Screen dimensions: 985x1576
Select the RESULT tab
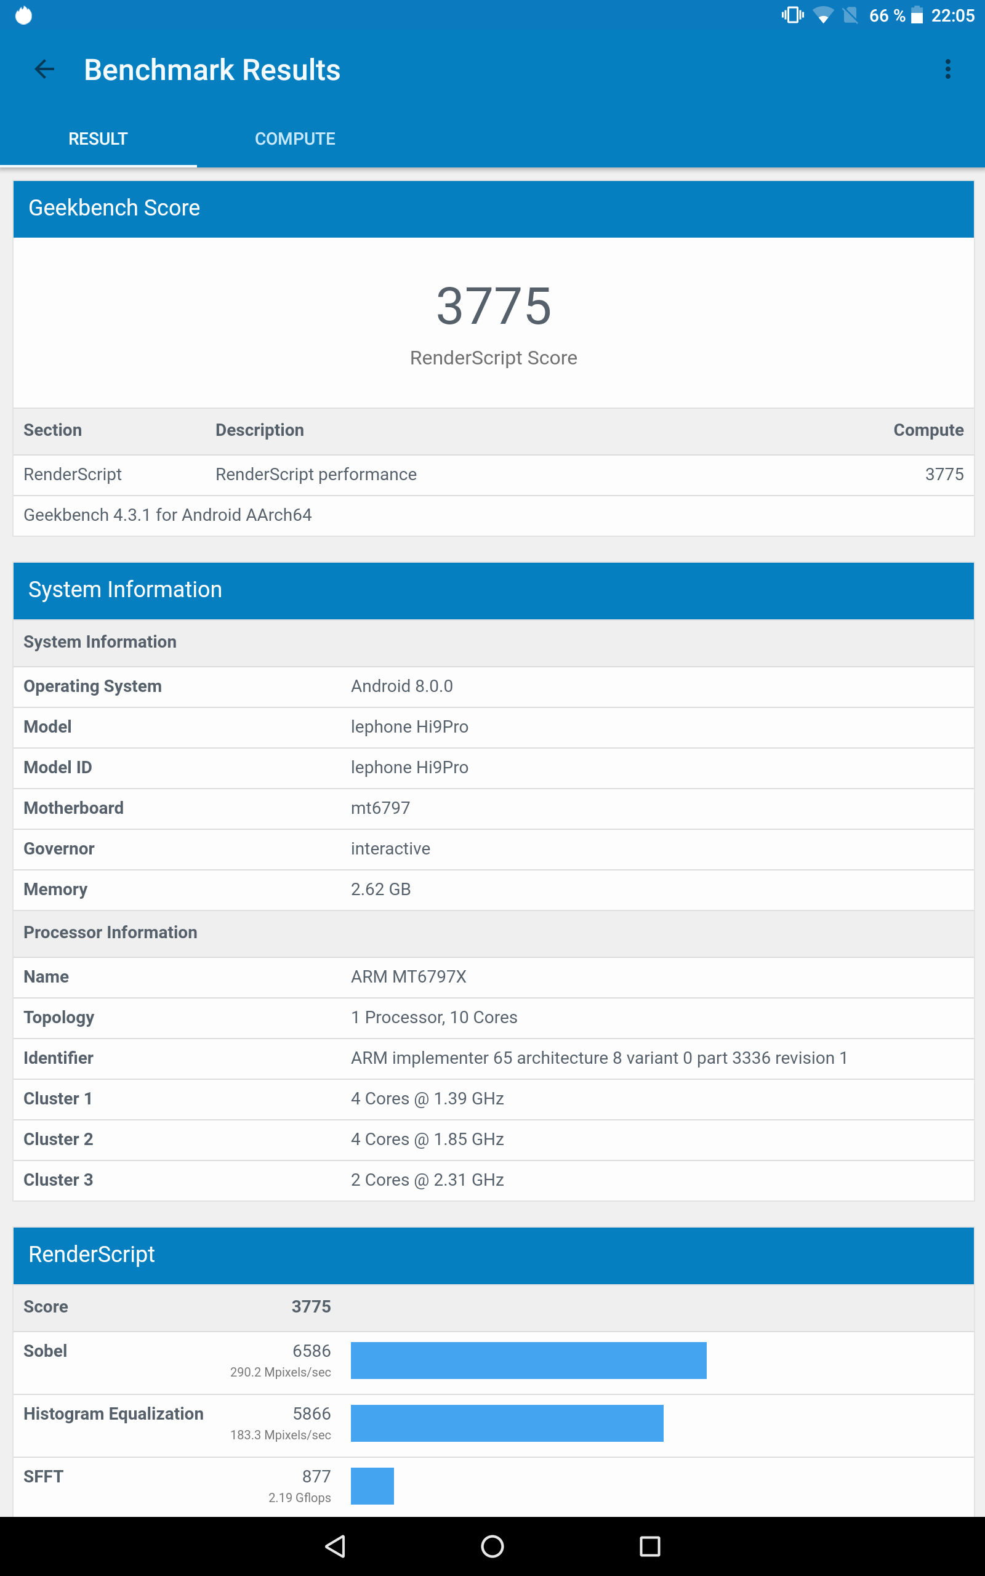click(98, 139)
